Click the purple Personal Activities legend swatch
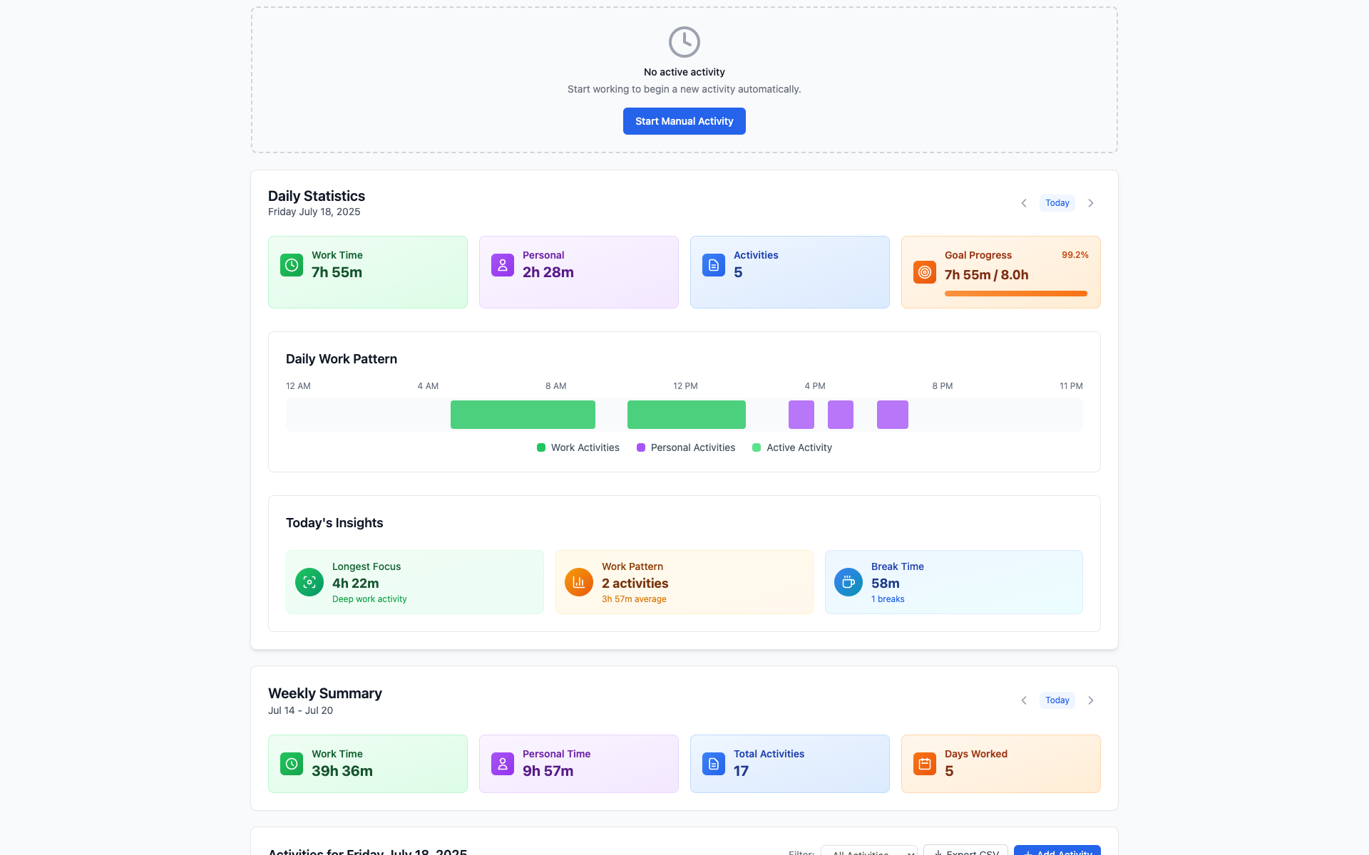1369x855 pixels. tap(641, 447)
